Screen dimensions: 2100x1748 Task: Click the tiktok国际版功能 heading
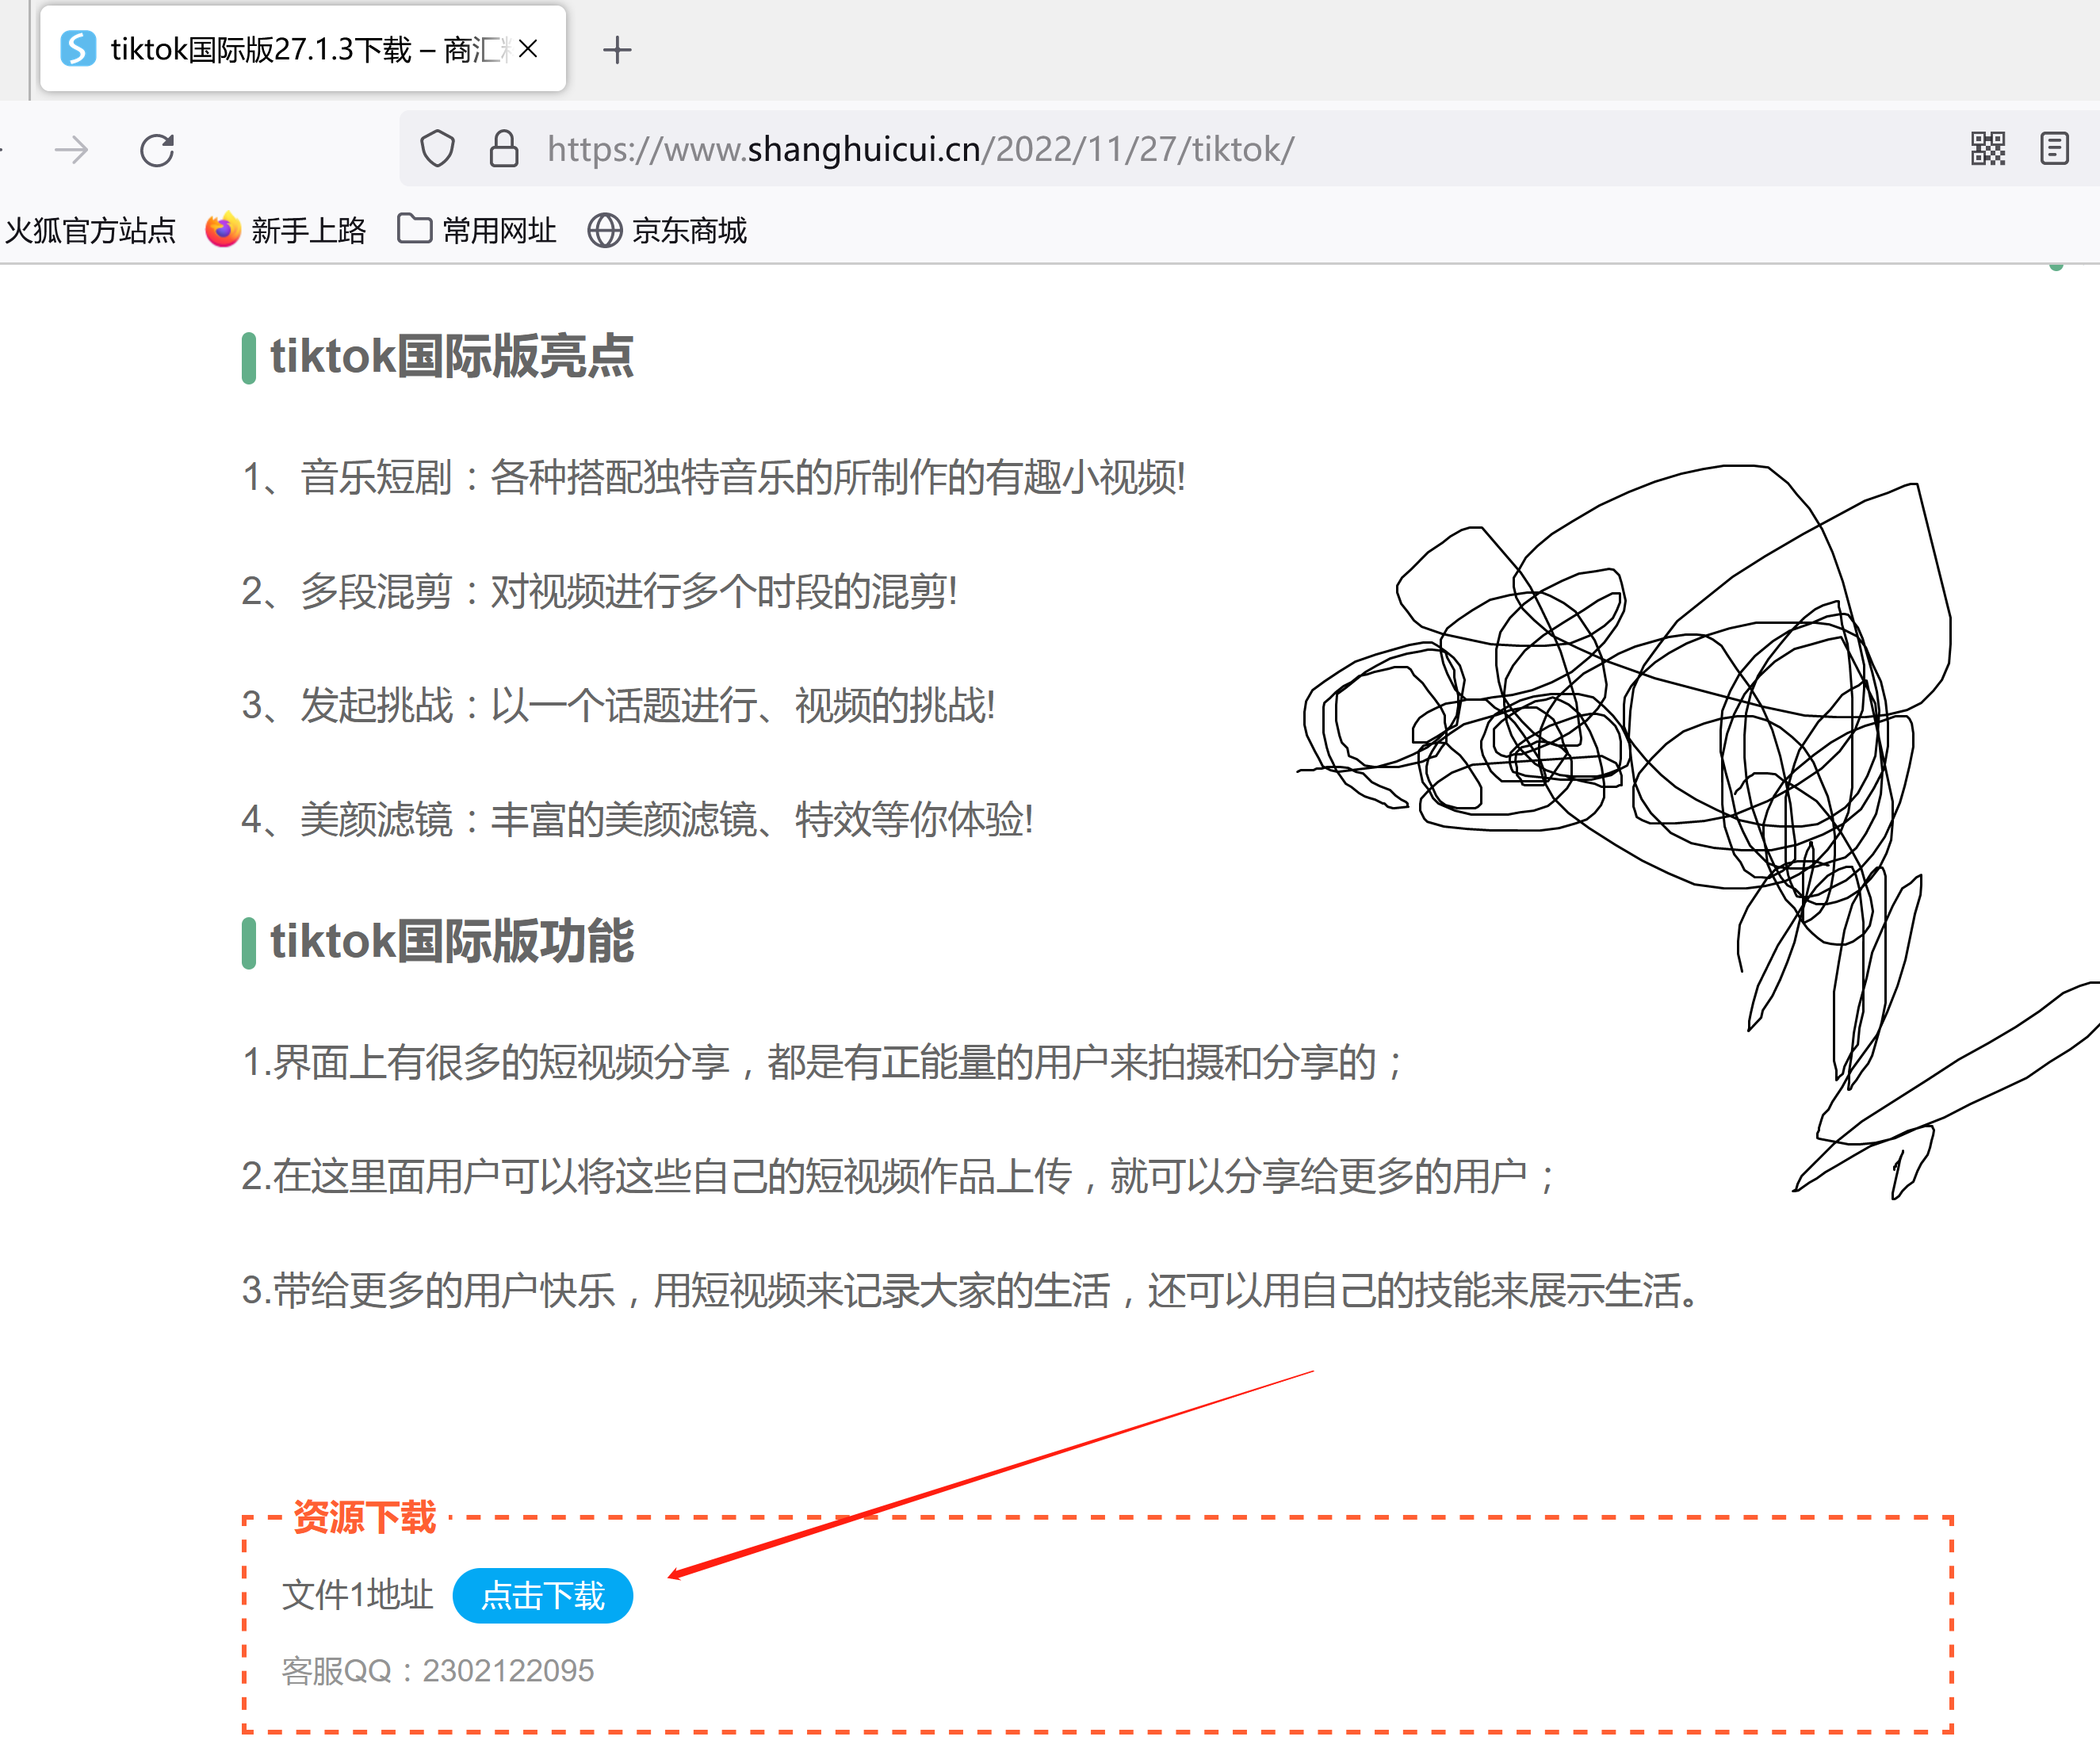pyautogui.click(x=451, y=942)
